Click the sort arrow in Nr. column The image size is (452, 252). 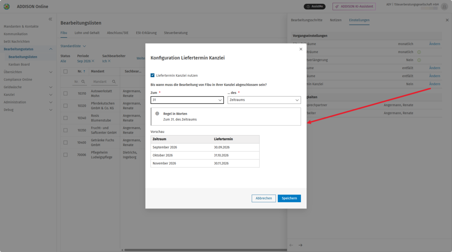[84, 71]
